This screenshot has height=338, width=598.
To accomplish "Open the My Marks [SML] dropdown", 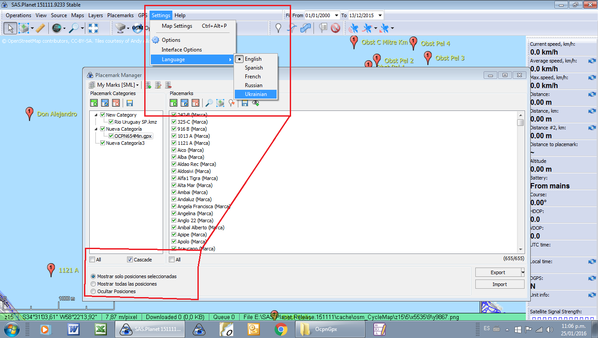I will [x=137, y=85].
